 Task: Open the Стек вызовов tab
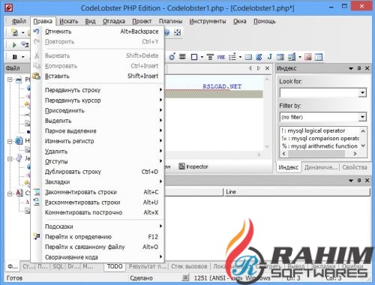coord(189,266)
